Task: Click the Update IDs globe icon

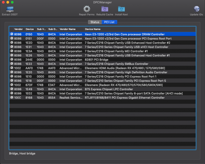Action: (196, 9)
